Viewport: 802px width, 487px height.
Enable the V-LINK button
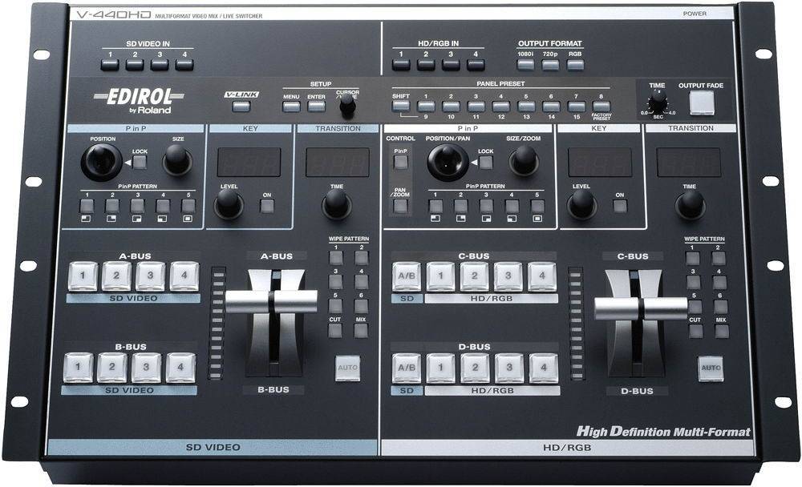(241, 107)
